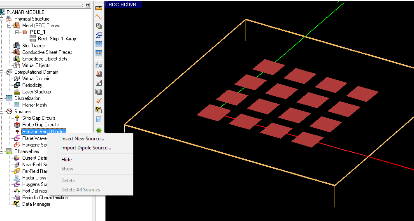Image resolution: width=414 pixels, height=221 pixels.
Task: Click the Layer Stackup tree icon
Action: tap(16, 92)
